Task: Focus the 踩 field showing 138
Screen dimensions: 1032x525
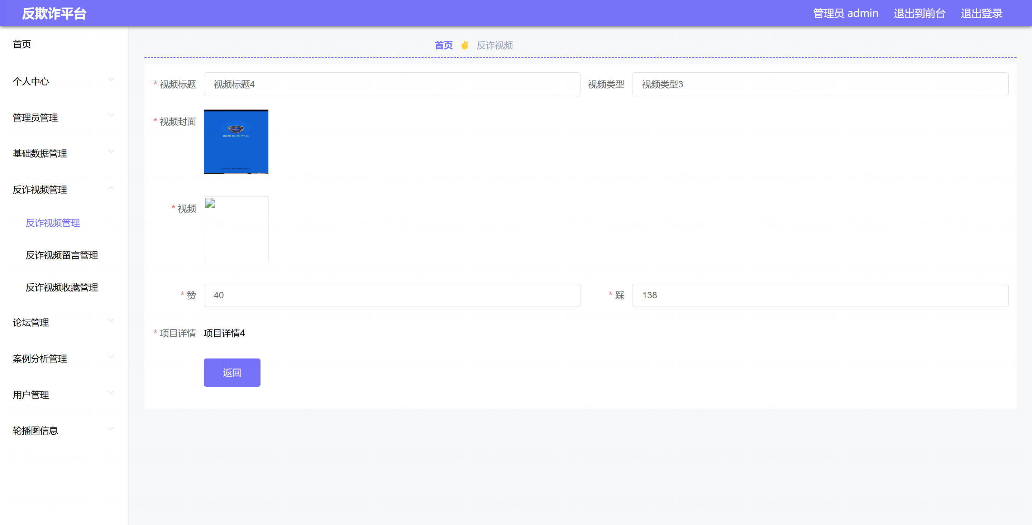Action: [x=820, y=295]
